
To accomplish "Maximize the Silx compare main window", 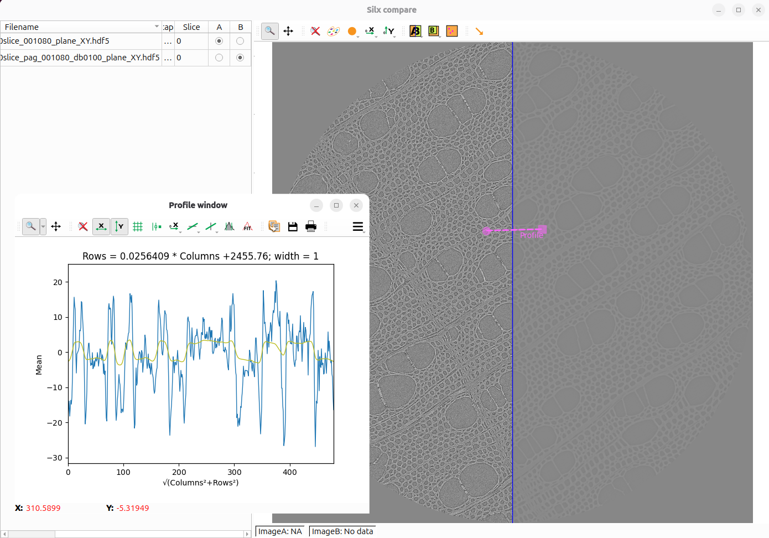I will (x=739, y=10).
